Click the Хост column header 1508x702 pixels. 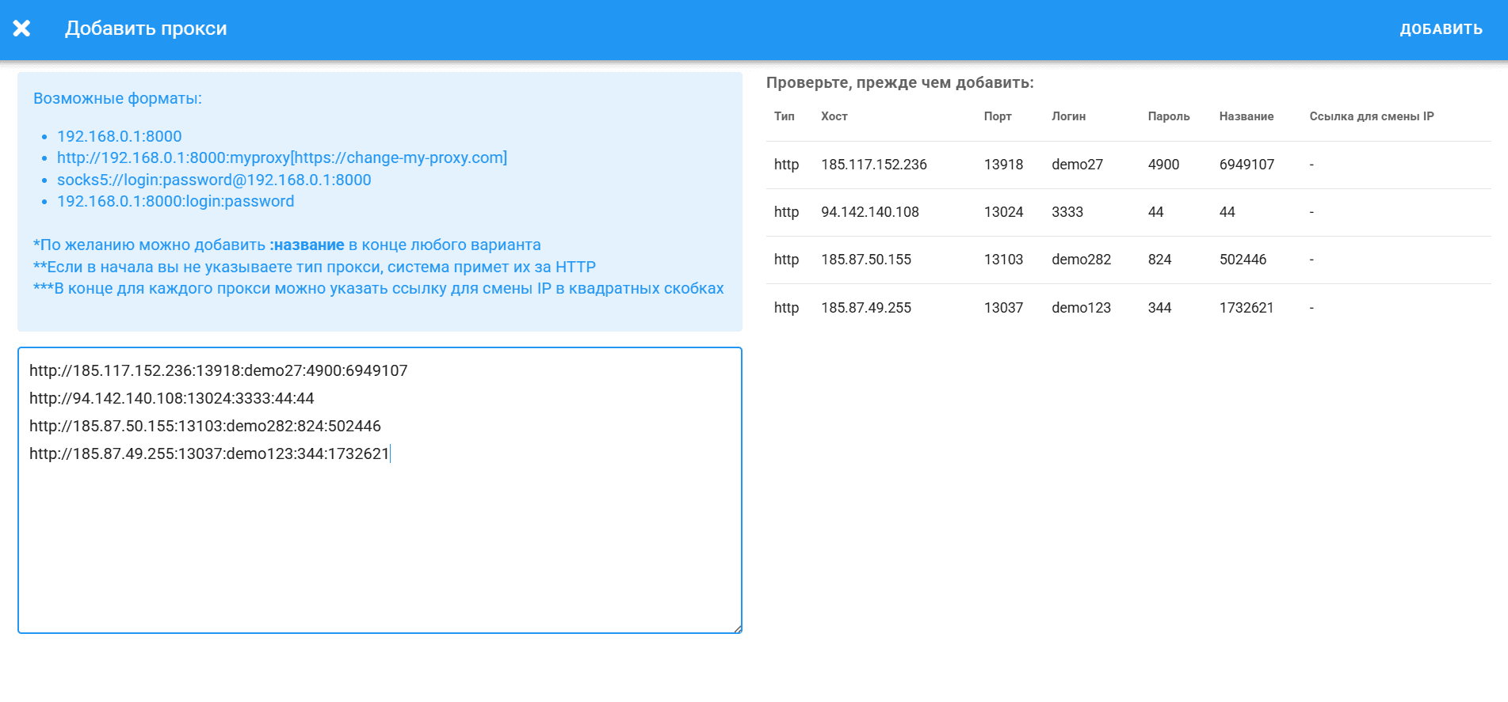[x=834, y=116]
